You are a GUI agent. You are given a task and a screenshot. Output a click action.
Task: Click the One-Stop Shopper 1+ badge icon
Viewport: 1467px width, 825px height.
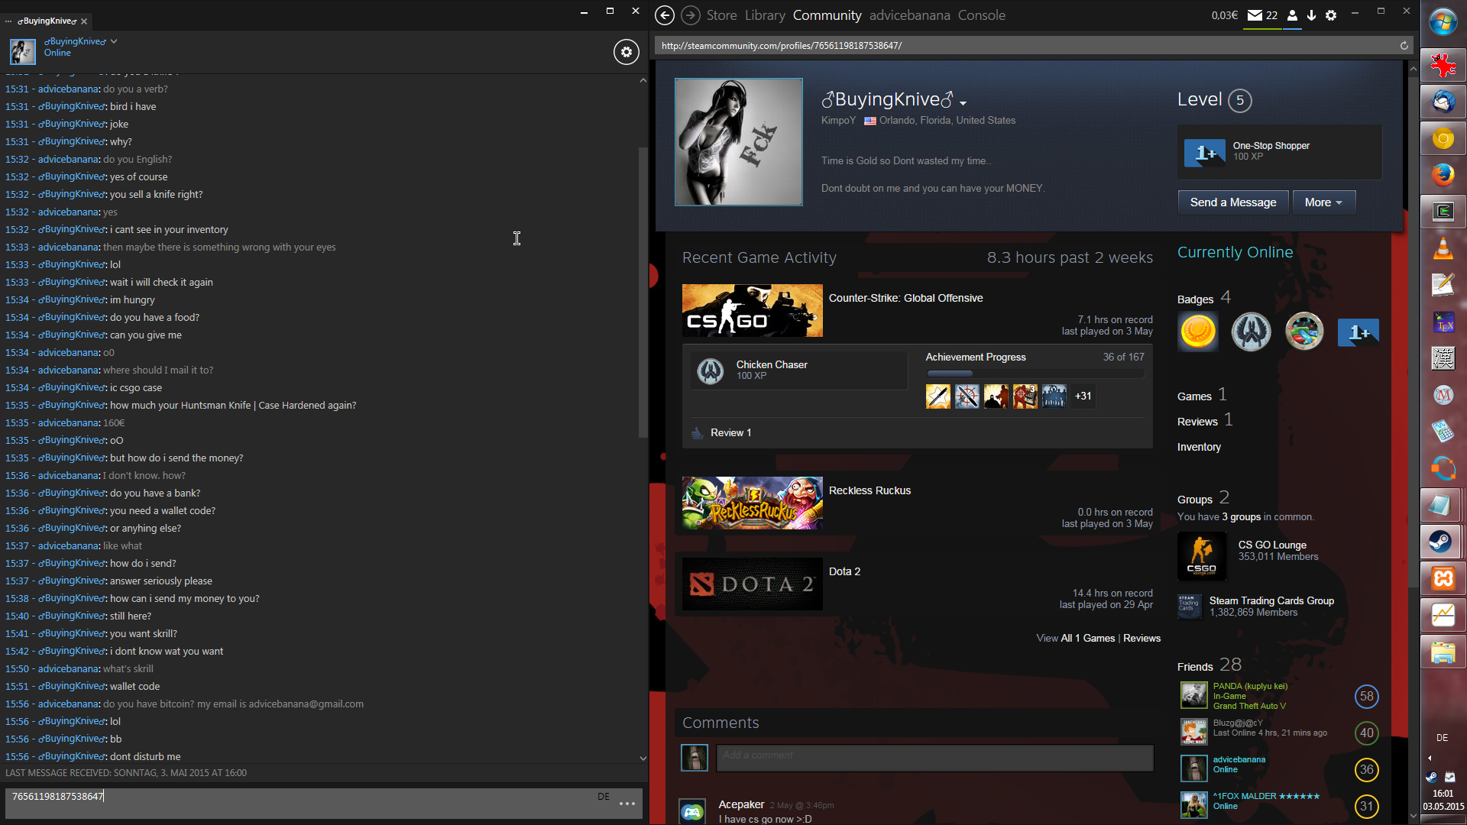[1205, 153]
